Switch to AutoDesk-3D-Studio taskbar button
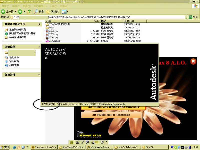The width and height of the screenshot is (200, 150). (x=72, y=147)
